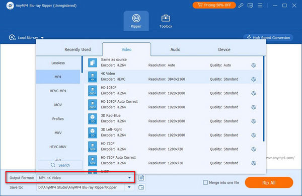Click the HD 1080P Auto Correct format icon
The width and height of the screenshot is (302, 196).
[x=93, y=105]
